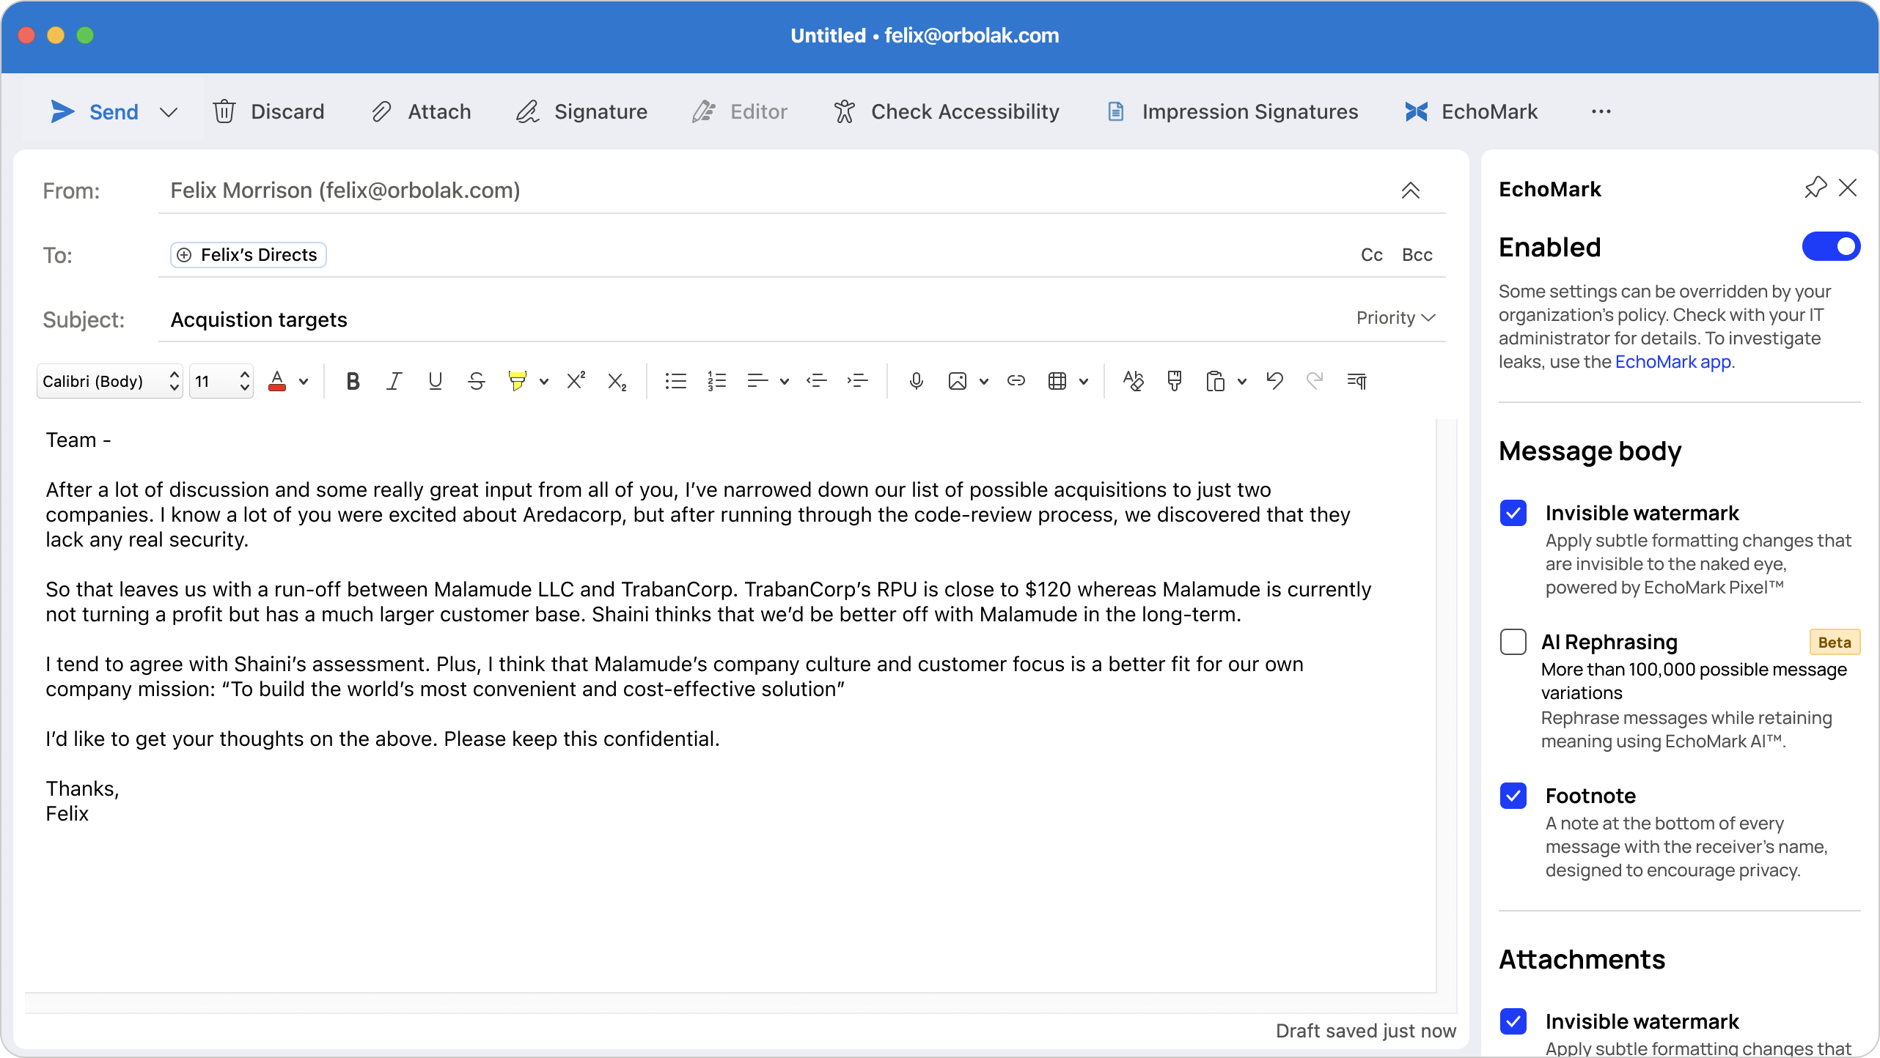Apply red font color swatch
Image resolution: width=1880 pixels, height=1058 pixels.
pos(278,381)
